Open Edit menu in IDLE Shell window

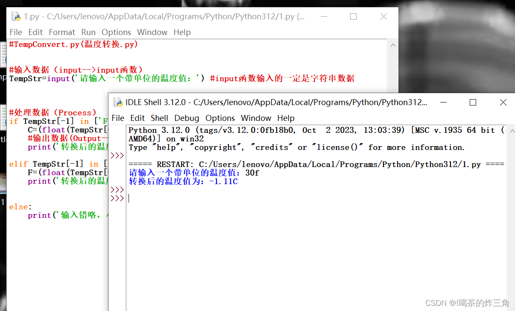tap(138, 118)
